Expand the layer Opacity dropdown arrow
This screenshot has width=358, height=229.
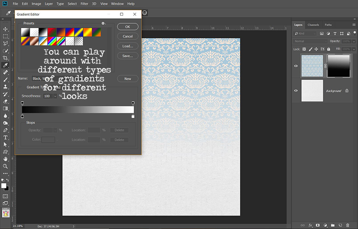(353, 41)
